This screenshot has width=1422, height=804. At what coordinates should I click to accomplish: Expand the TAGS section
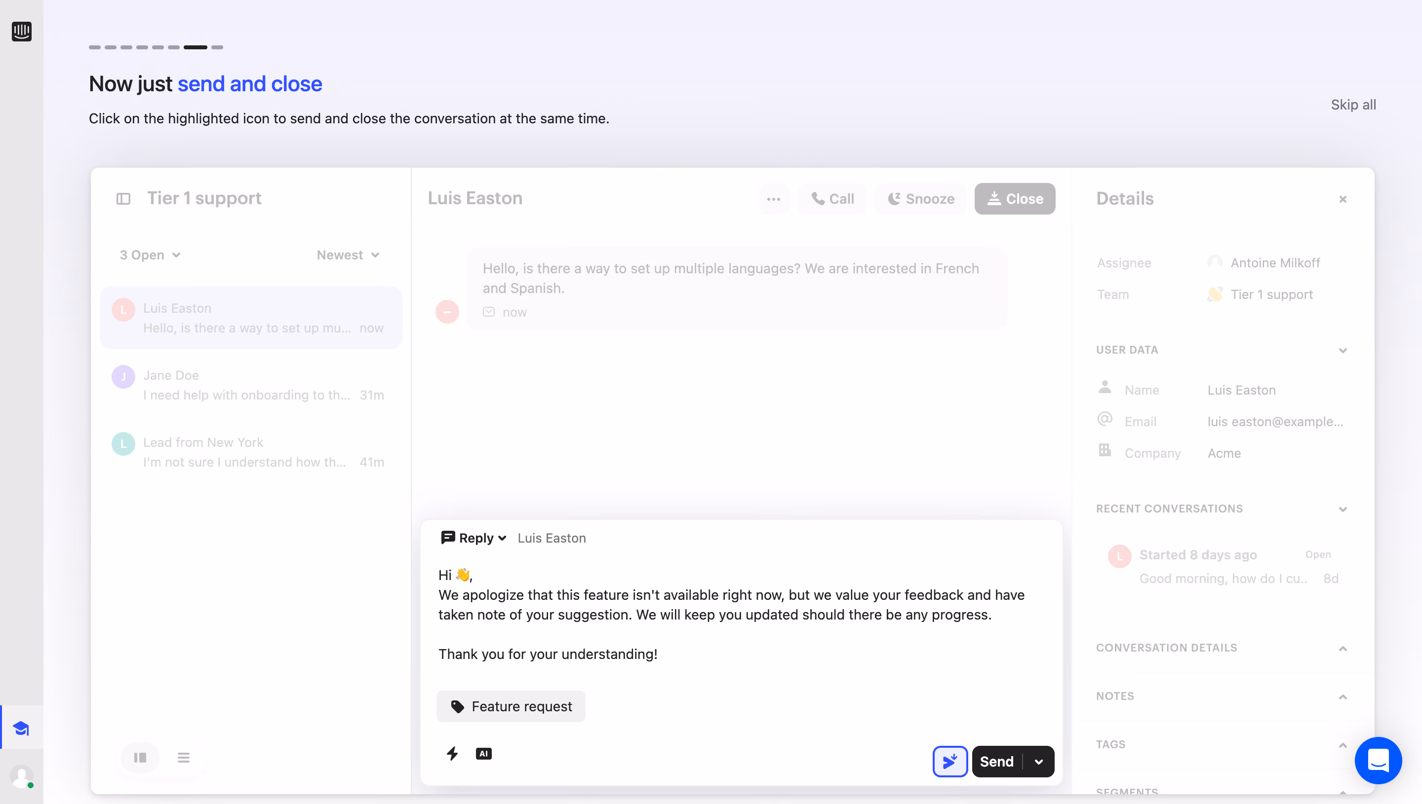click(1343, 745)
